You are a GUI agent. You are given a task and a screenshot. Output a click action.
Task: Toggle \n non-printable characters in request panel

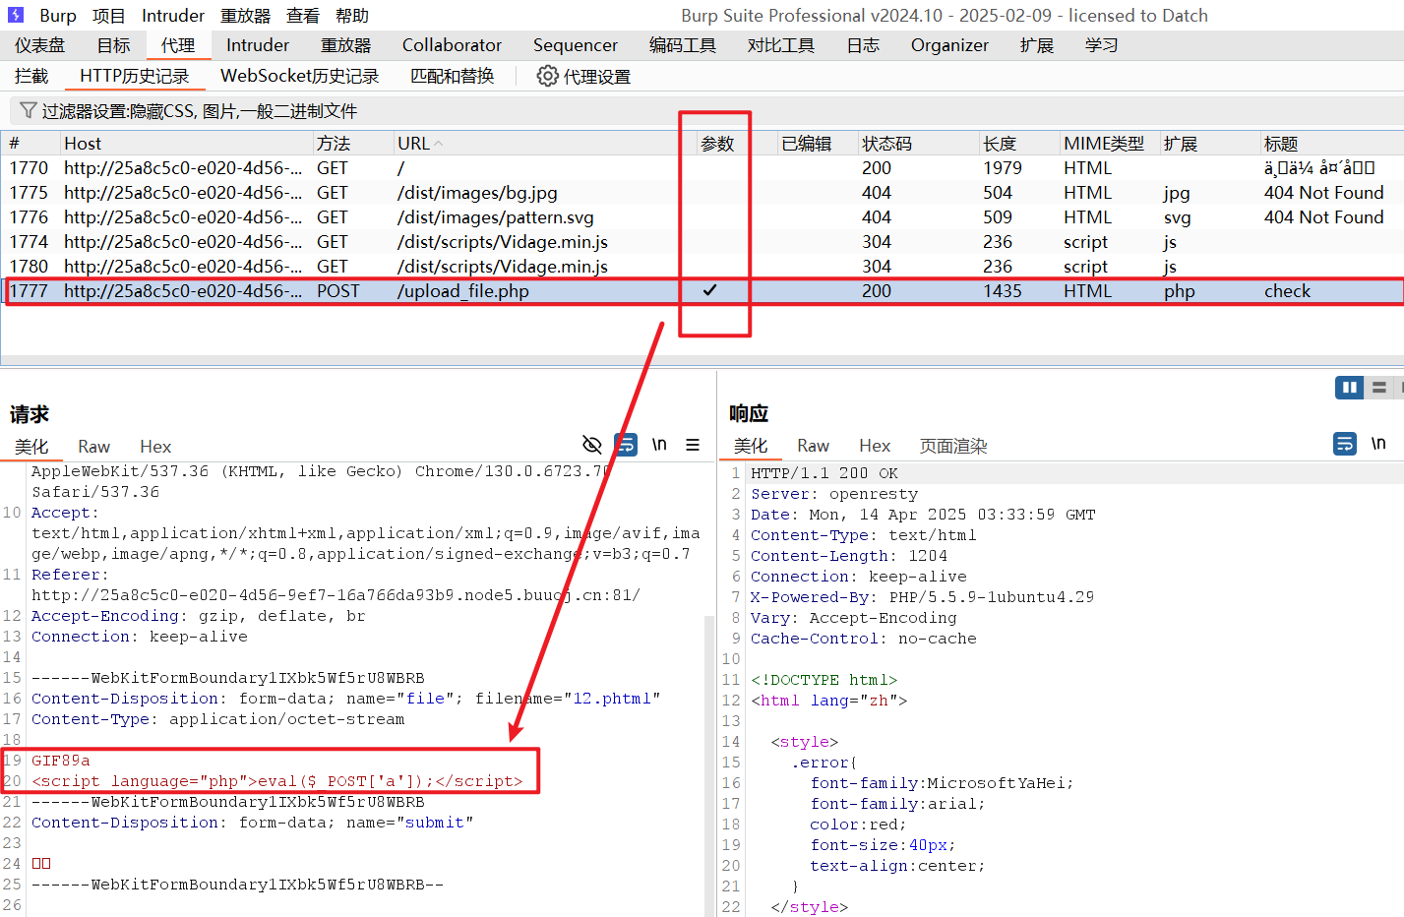(x=659, y=445)
